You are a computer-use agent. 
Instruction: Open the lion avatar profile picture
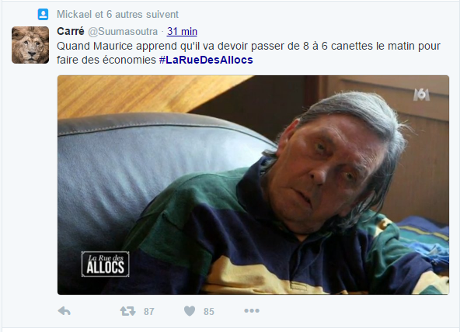[x=30, y=45]
